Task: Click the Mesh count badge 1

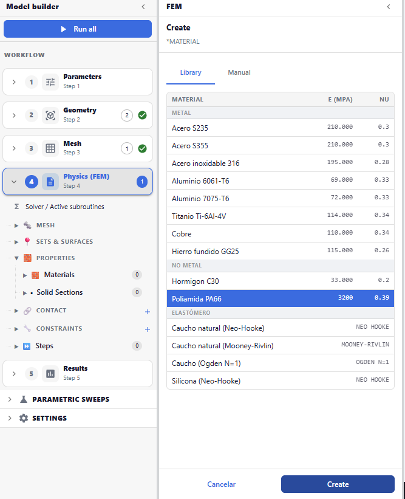Action: click(x=127, y=148)
